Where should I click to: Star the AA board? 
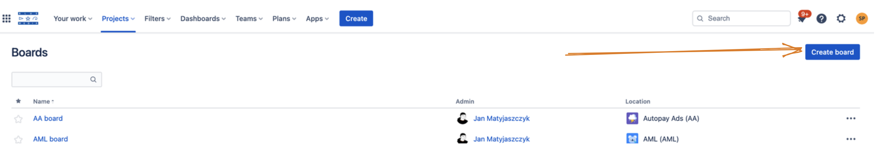(18, 119)
